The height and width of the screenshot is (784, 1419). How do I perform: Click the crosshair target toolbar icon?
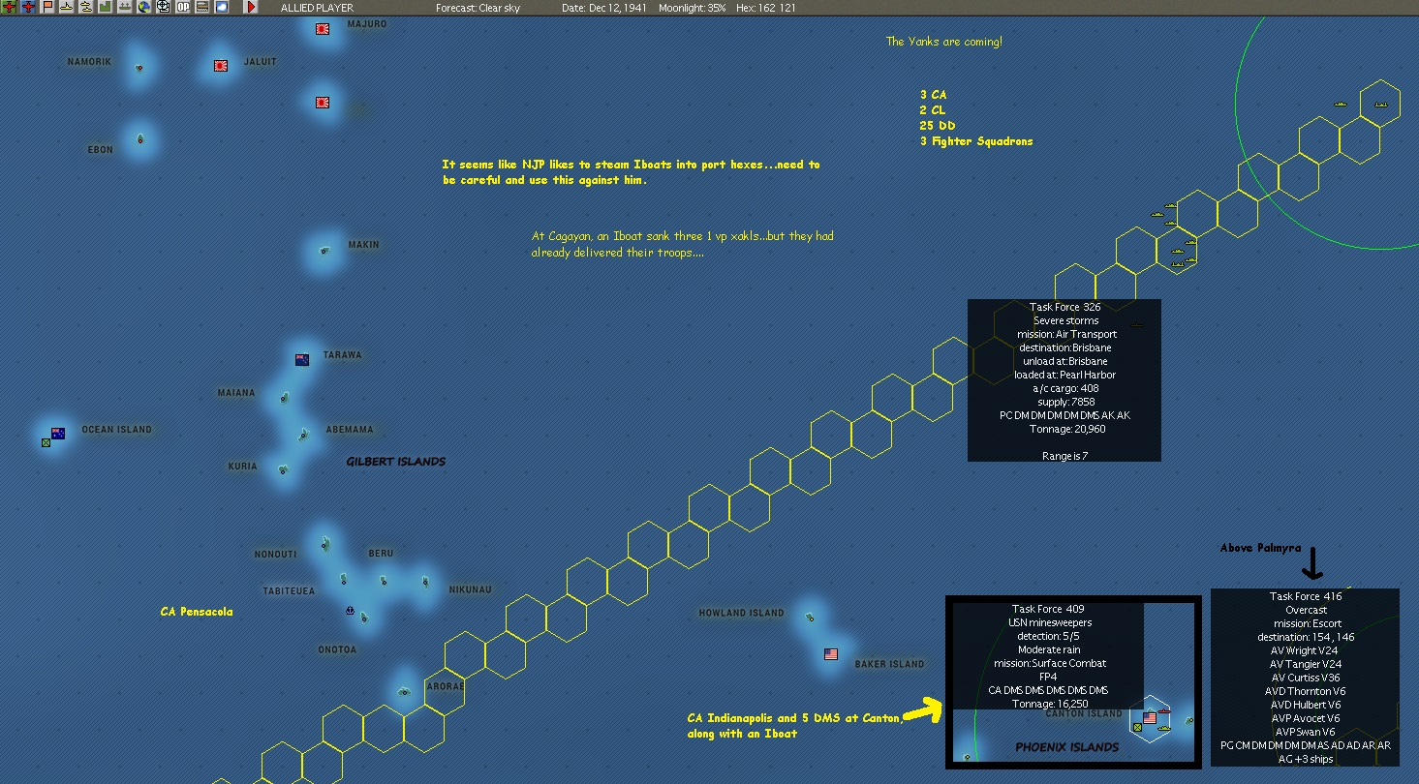[163, 7]
